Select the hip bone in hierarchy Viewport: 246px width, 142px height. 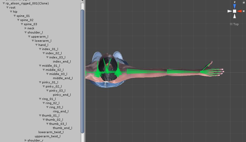point(15,12)
